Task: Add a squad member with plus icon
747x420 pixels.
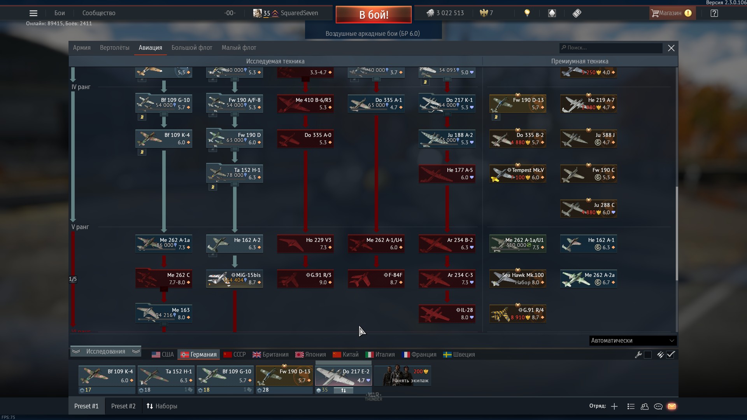Action: (614, 406)
